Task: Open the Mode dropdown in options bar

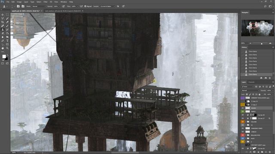Action: tap(39, 6)
